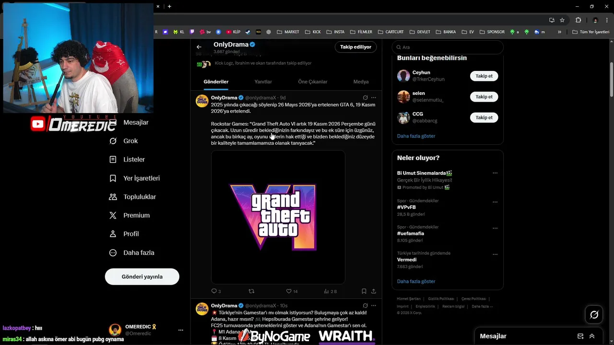Click Gönderi yayınla post button

[142, 276]
